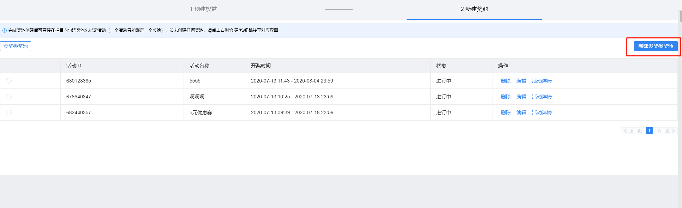Select the radio button for activity 682440357
The height and width of the screenshot is (208, 682).
click(9, 112)
